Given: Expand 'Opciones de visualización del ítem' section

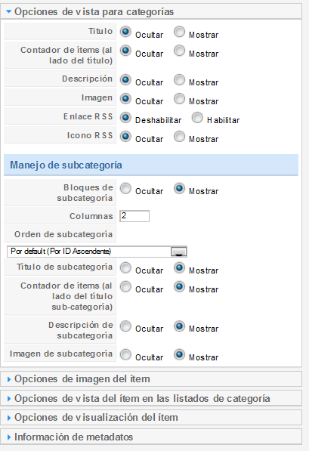Looking at the screenshot, I should pyautogui.click(x=151, y=417).
